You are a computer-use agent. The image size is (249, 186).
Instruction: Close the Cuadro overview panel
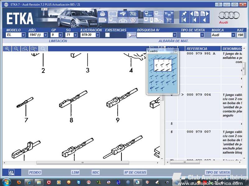pyautogui.click(x=176, y=51)
